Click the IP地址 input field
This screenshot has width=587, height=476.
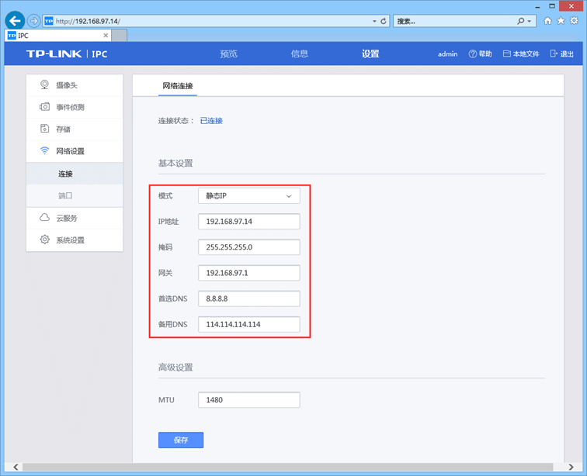pos(248,222)
